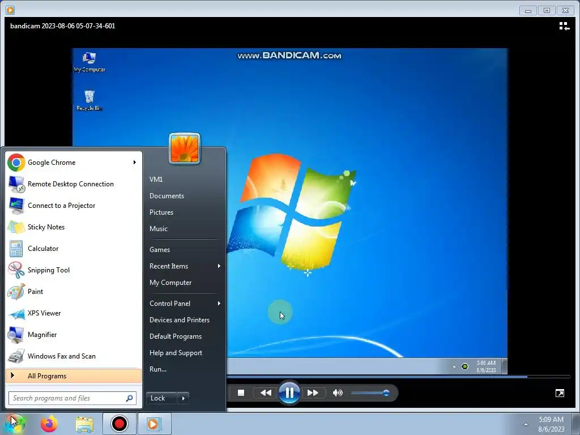This screenshot has height=435, width=580.
Task: Stop video playback
Action: [x=241, y=393]
